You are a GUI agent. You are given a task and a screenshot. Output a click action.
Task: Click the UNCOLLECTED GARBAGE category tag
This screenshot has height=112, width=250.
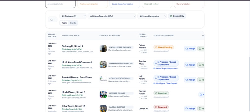(121, 47)
